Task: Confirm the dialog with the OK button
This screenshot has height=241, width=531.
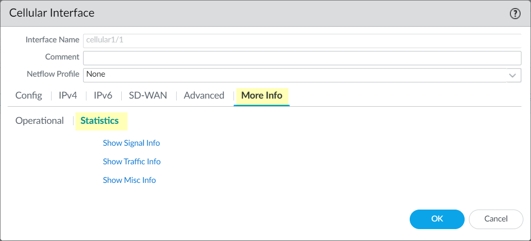Action: pyautogui.click(x=437, y=219)
